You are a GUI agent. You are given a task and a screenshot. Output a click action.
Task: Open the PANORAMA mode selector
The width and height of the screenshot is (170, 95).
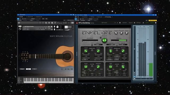(x=111, y=45)
